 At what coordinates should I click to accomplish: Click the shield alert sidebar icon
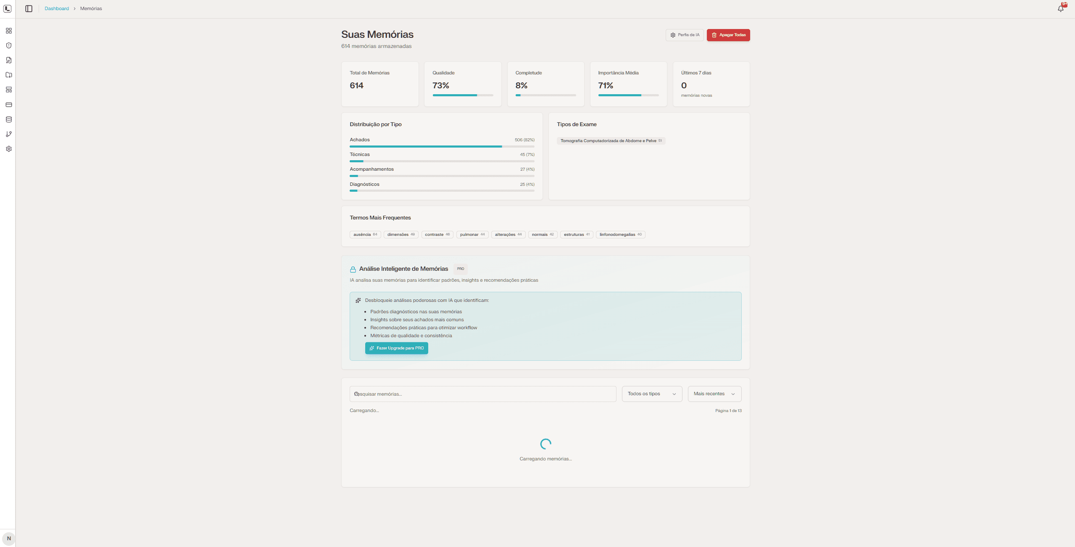(8, 45)
